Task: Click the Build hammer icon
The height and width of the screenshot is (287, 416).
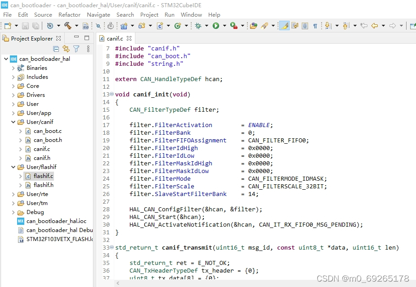Action: point(67,26)
